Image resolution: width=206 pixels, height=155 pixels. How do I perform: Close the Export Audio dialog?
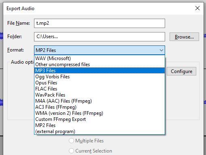198,8
